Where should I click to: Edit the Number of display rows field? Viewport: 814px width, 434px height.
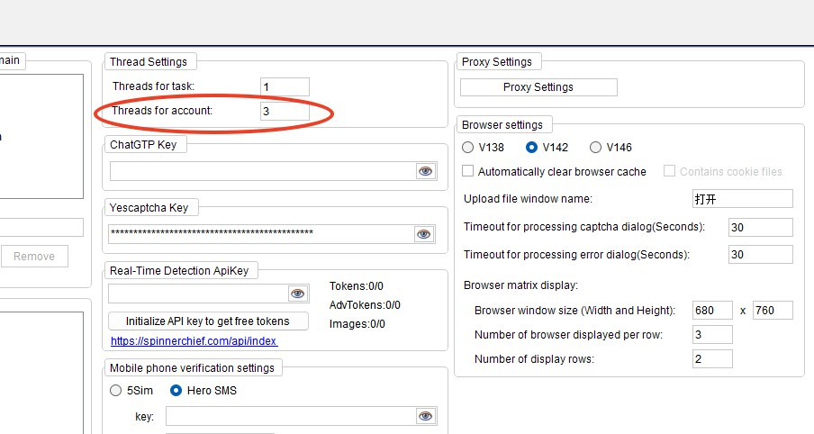(x=712, y=359)
